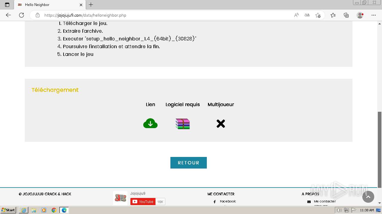Open the Settings and more menu

(374, 15)
